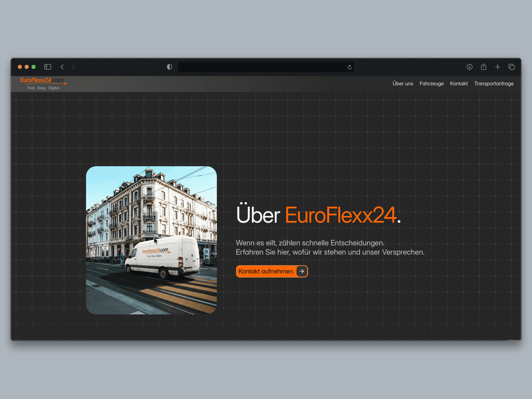Select Kontakt in the navigation bar

459,83
